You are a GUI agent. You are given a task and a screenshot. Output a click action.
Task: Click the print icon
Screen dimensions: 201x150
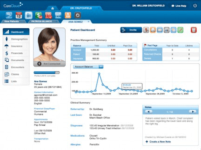coord(153,30)
